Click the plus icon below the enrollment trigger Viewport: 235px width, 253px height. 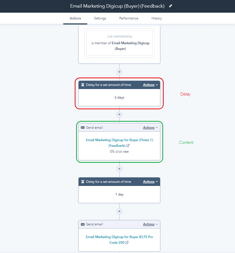click(119, 72)
